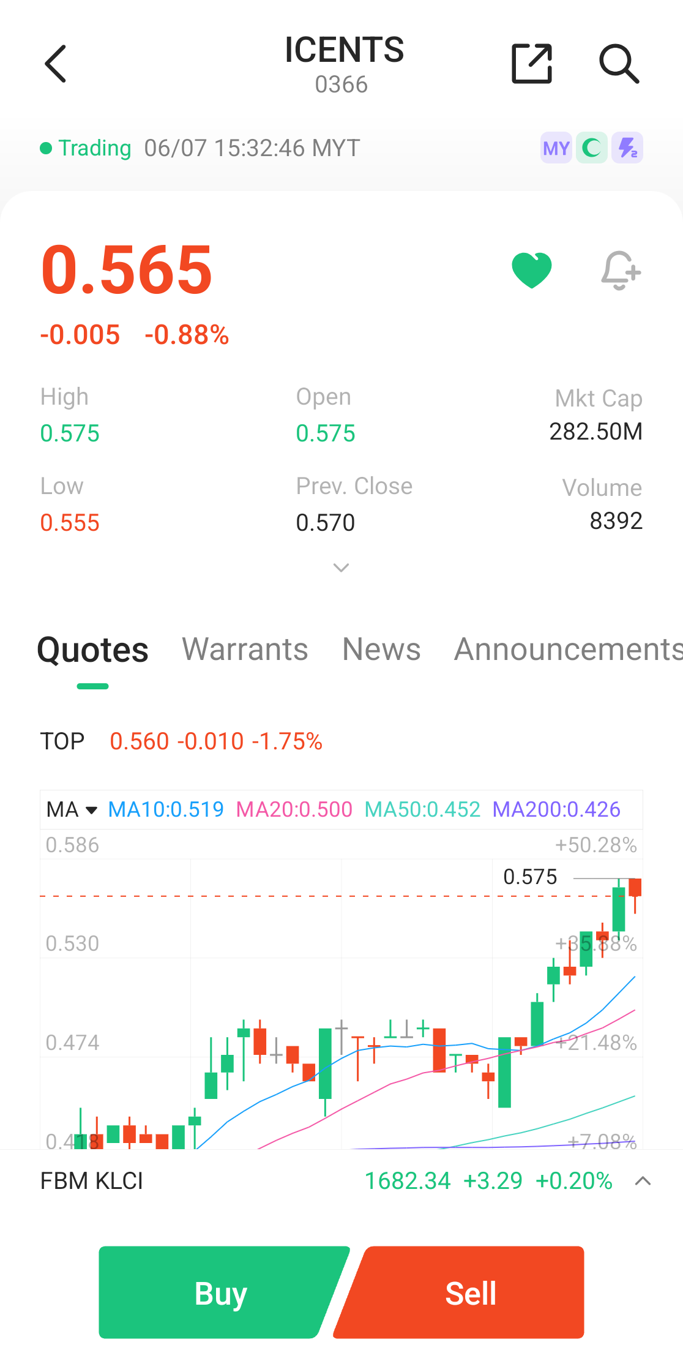Add a price alert with bell icon

tap(621, 270)
